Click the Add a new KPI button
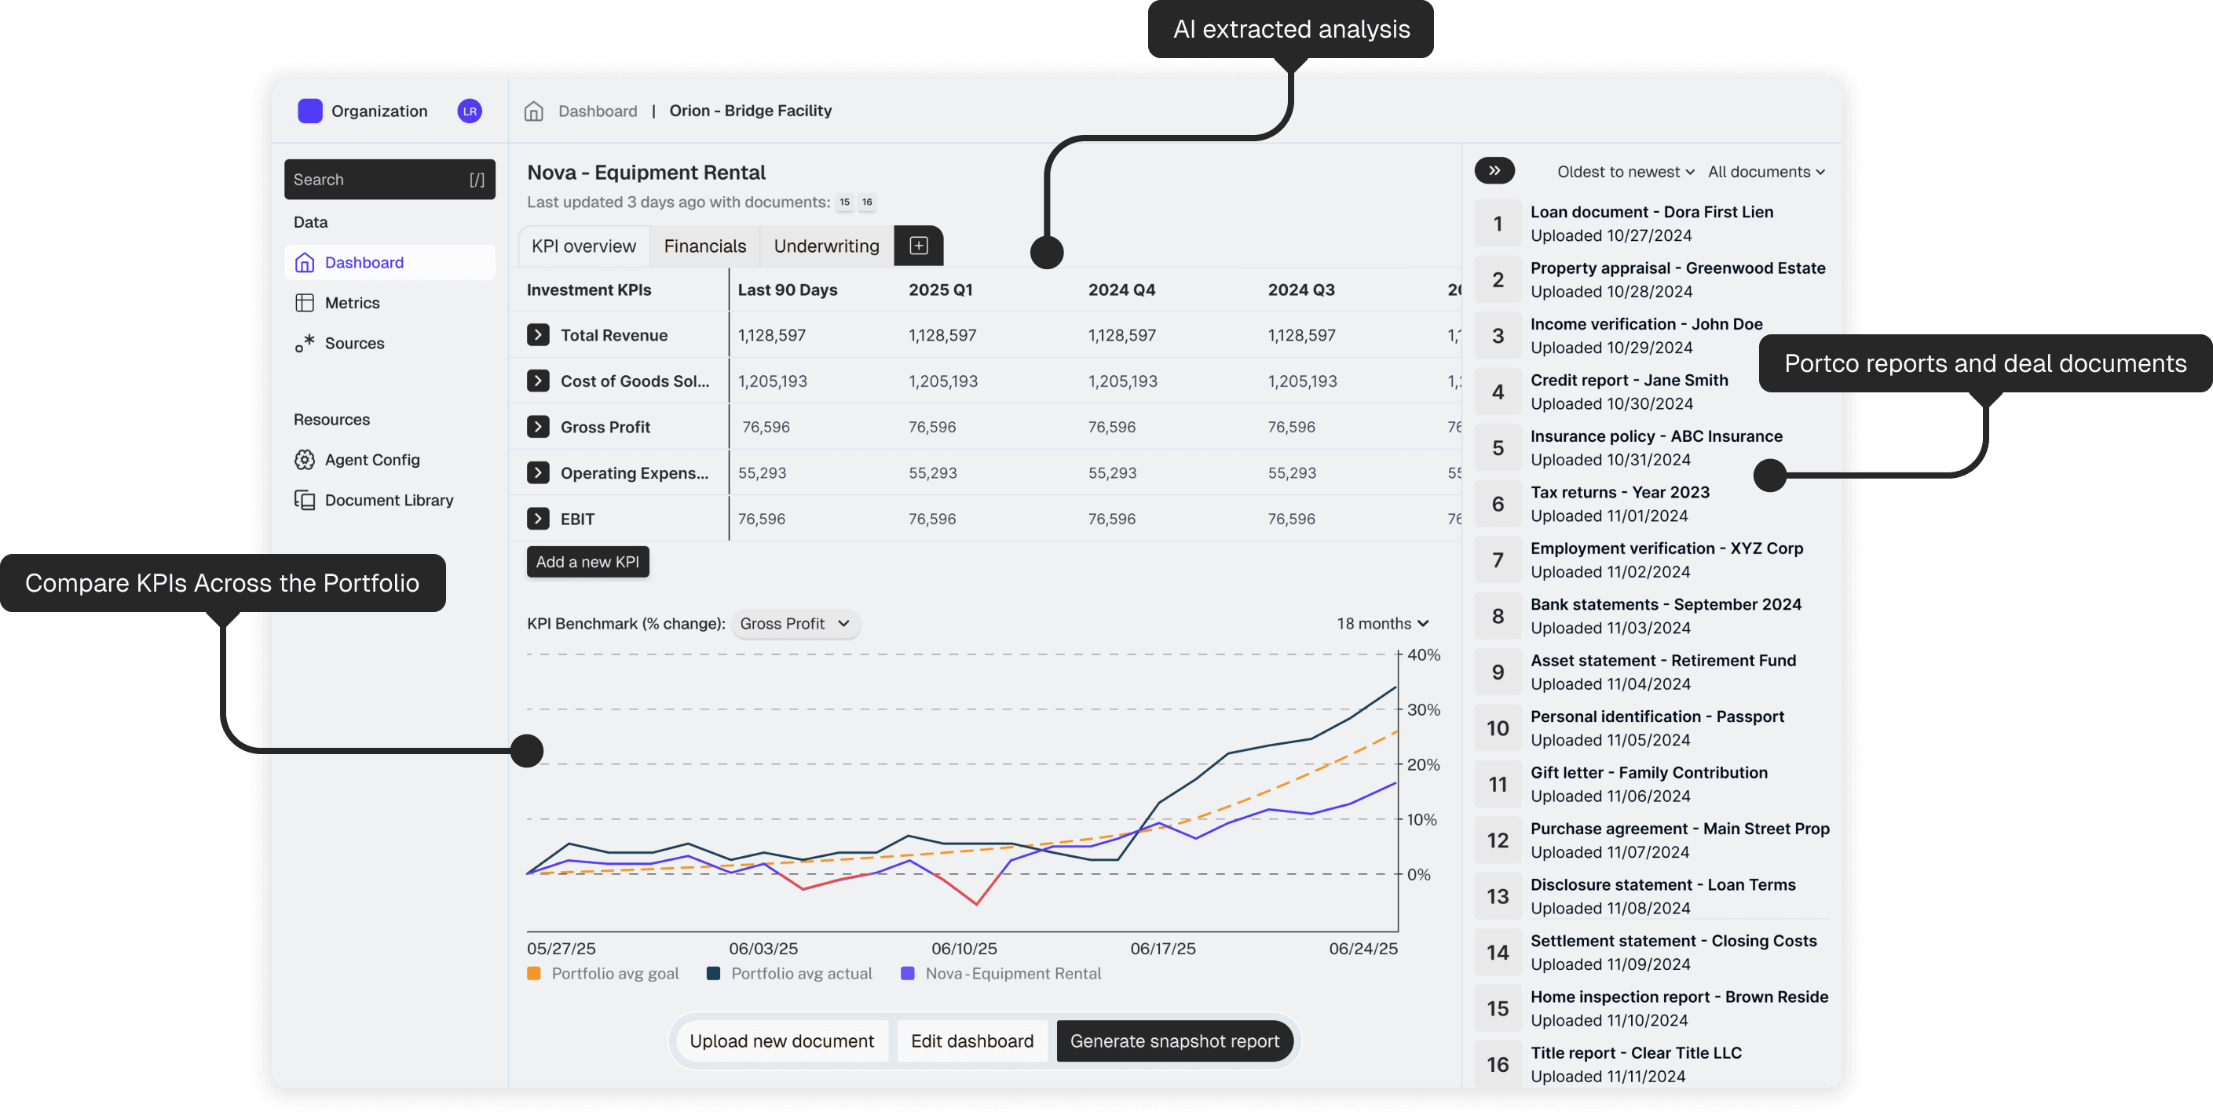Viewport: 2213px width, 1119px height. 587,562
